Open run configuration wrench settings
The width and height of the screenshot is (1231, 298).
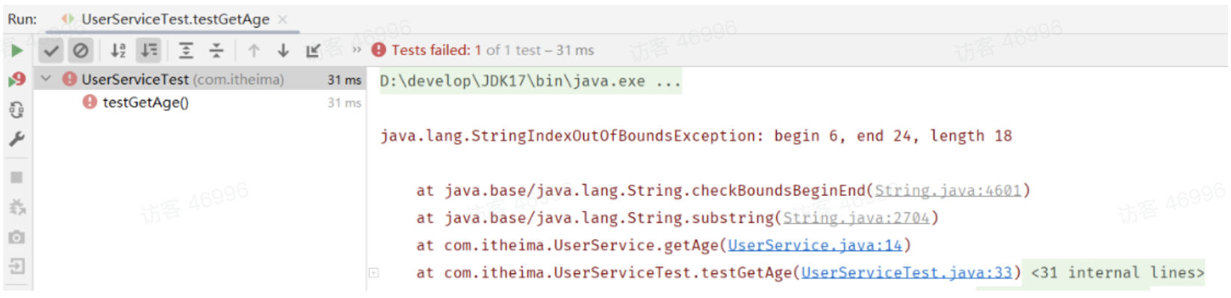pyautogui.click(x=16, y=139)
